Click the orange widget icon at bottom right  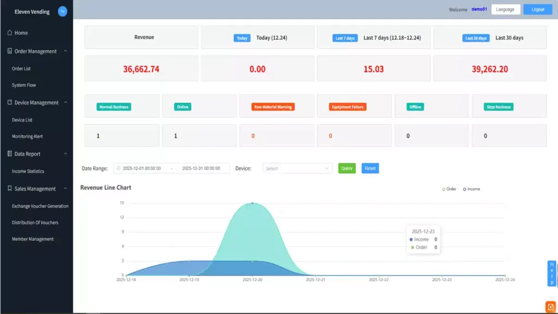click(550, 306)
